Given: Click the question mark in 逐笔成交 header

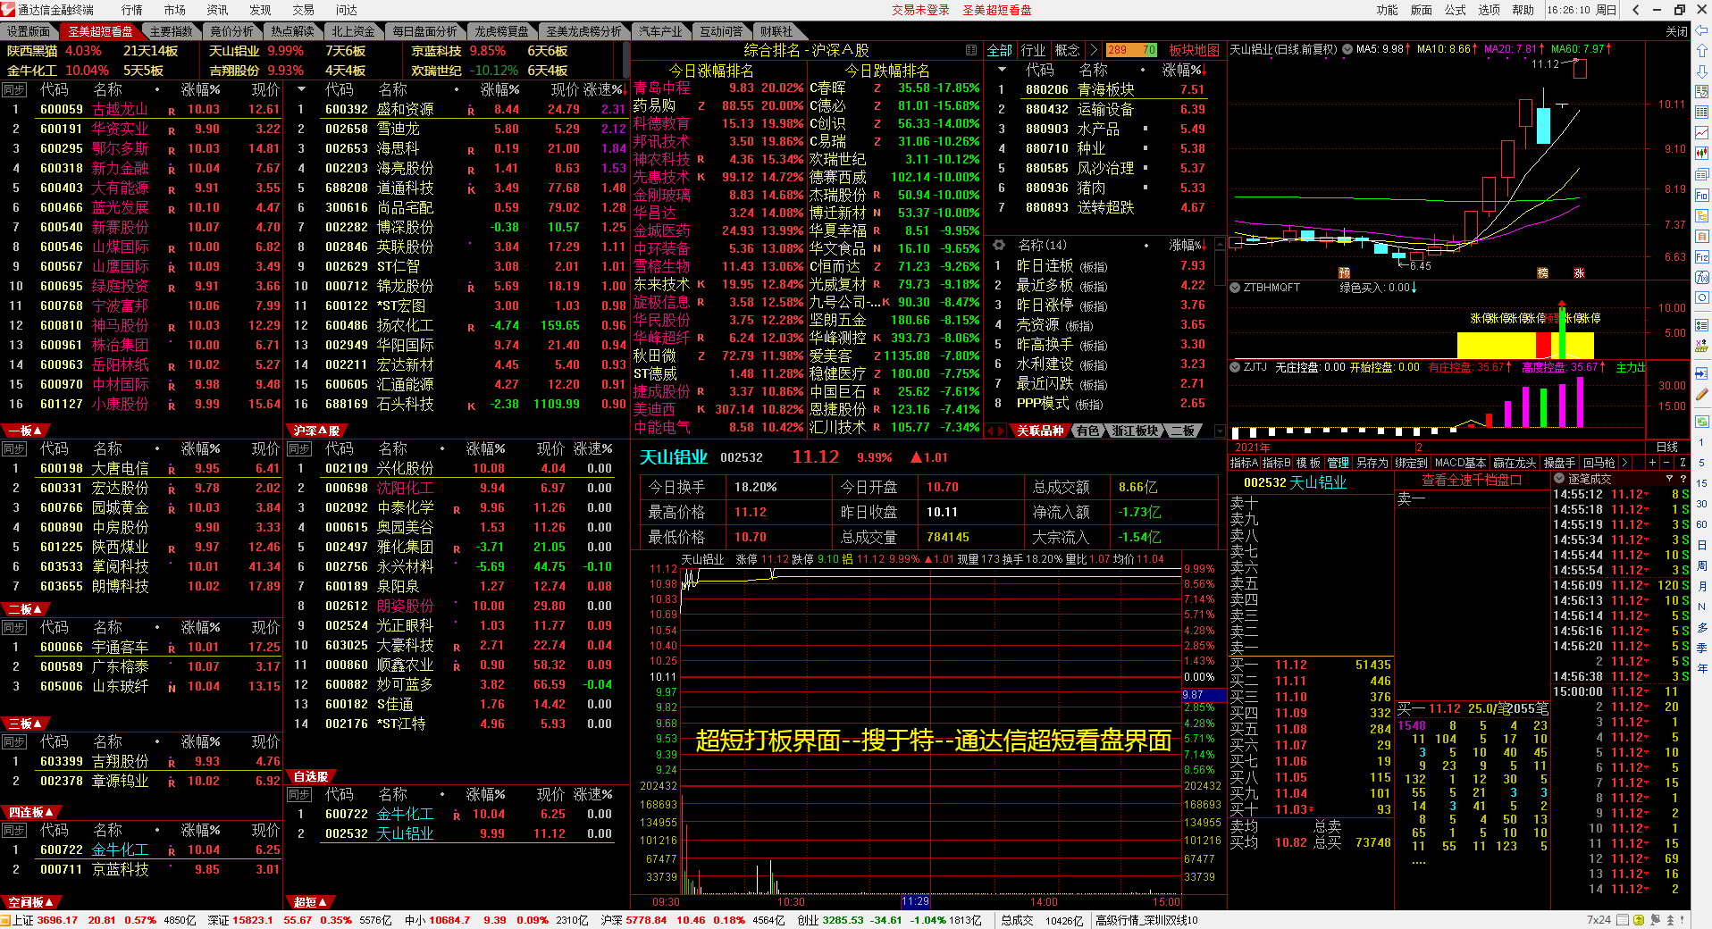Looking at the screenshot, I should click(1683, 479).
